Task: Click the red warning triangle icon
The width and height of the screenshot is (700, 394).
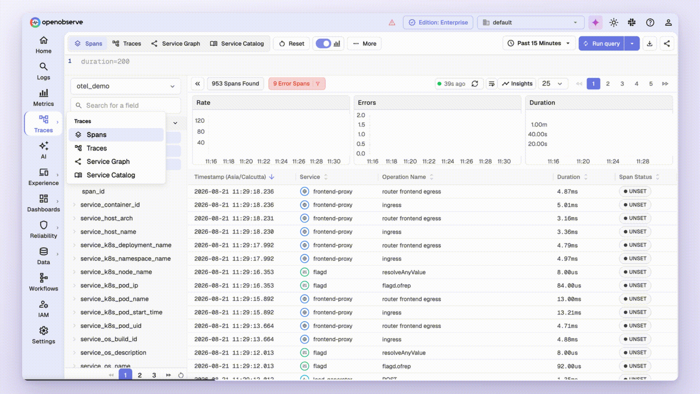Action: click(392, 23)
